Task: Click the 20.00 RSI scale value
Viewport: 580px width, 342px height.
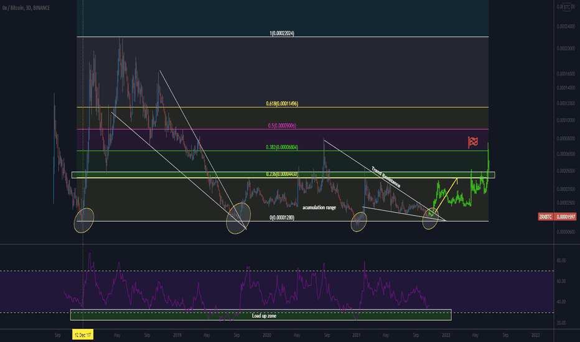Action: [561, 323]
